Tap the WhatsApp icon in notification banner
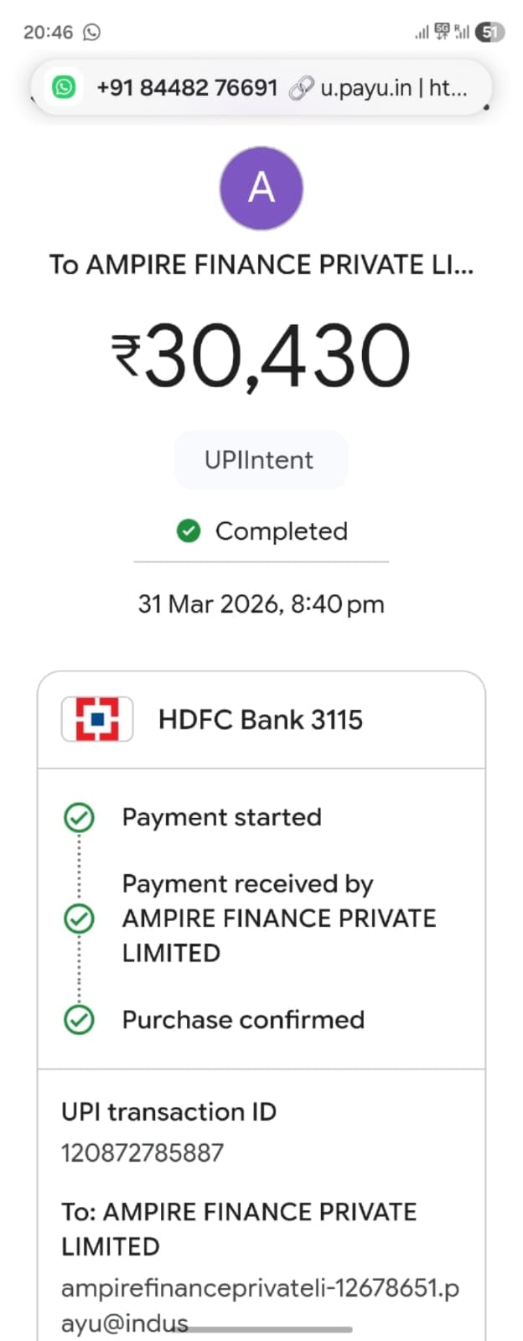Image resolution: width=523 pixels, height=1341 pixels. [x=64, y=87]
